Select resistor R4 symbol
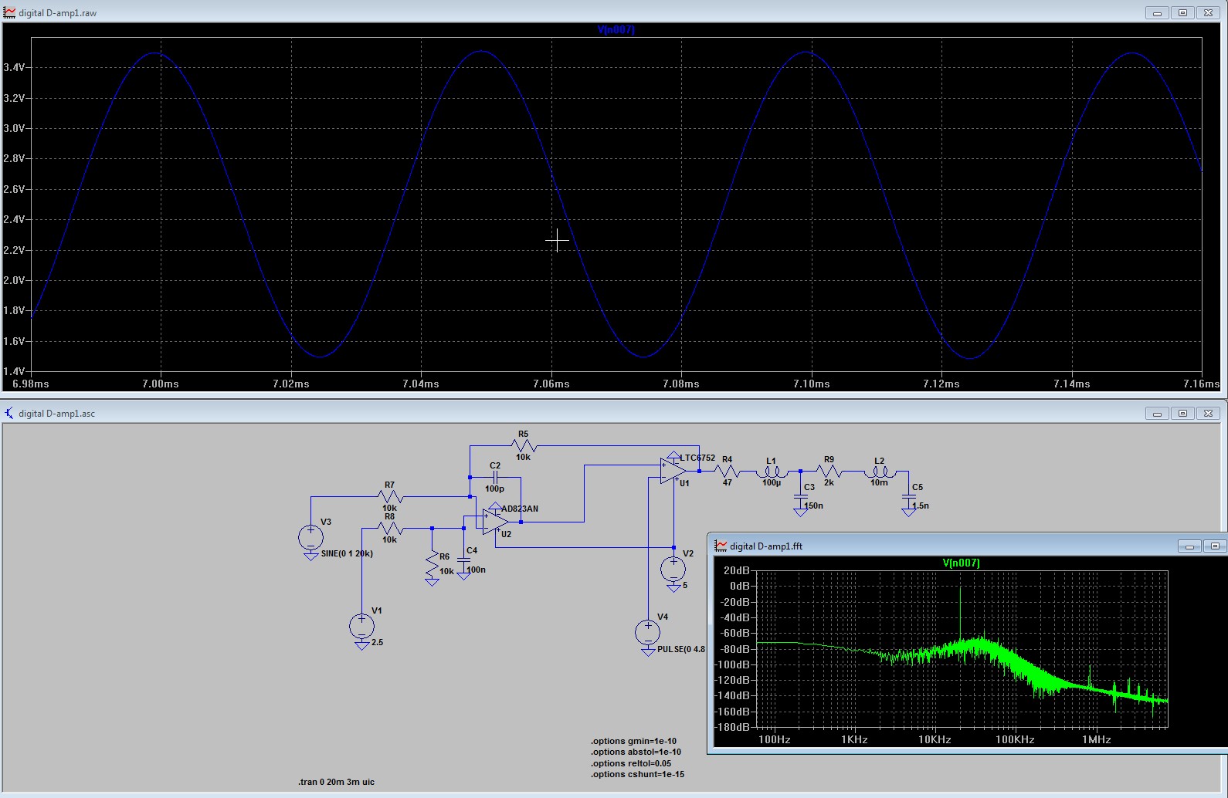The height and width of the screenshot is (798, 1228). point(727,471)
